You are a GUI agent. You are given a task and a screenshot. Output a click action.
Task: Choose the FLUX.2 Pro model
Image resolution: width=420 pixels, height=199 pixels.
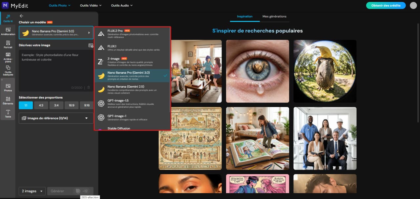tap(132, 33)
